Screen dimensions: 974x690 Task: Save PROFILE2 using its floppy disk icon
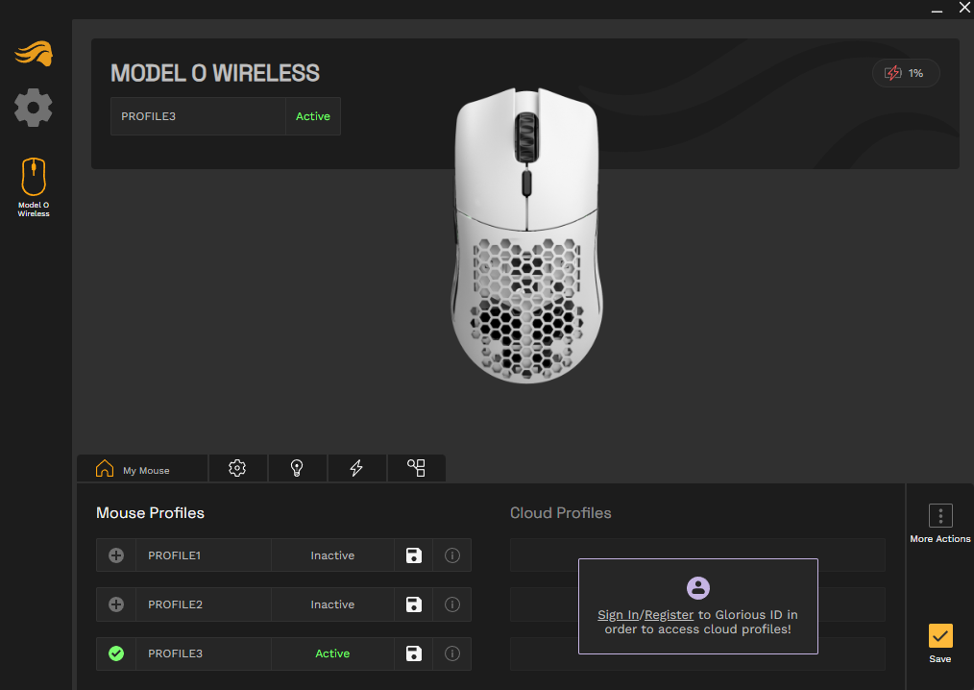[414, 604]
